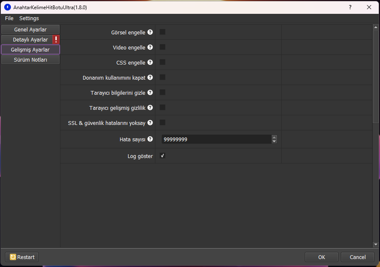Open the Sürüm Notları tab
Screen dimensions: 380x267
click(30, 60)
